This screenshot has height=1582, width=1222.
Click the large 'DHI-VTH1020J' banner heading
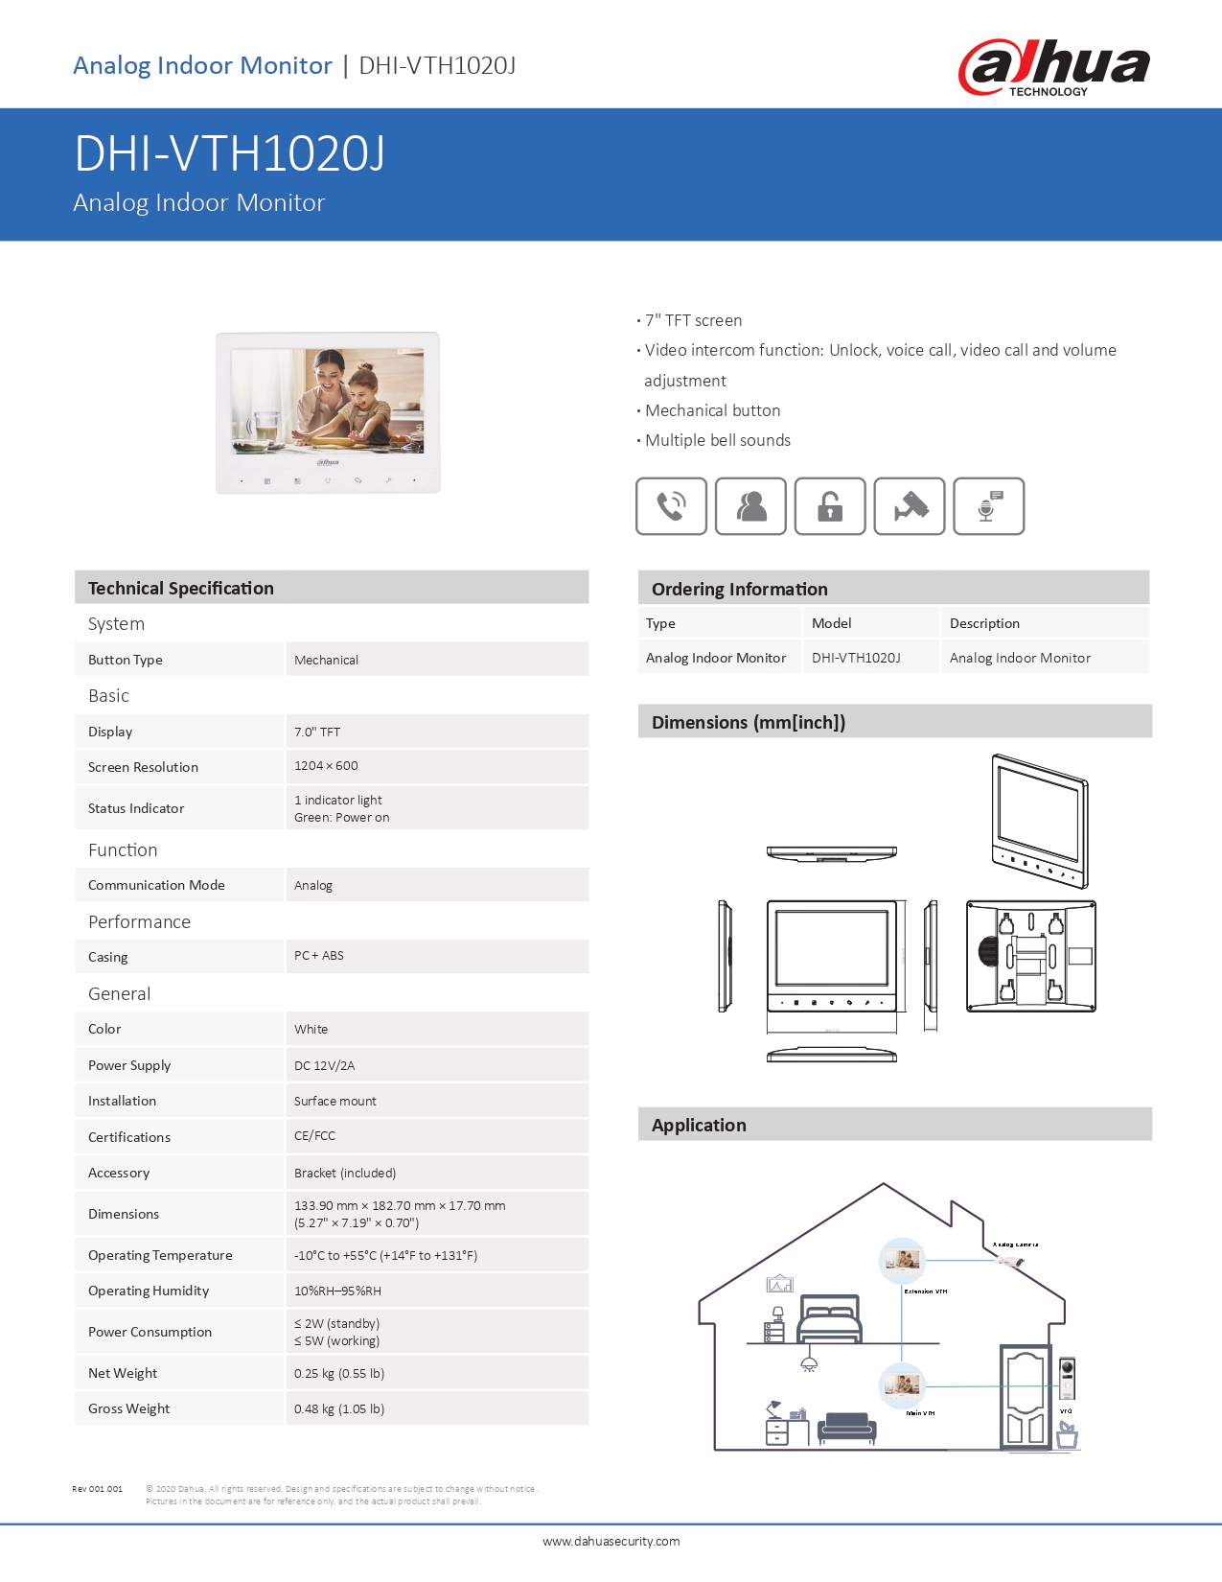[230, 153]
